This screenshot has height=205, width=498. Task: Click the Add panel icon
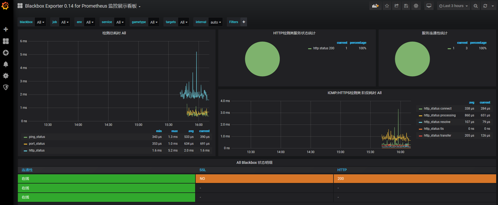point(375,6)
